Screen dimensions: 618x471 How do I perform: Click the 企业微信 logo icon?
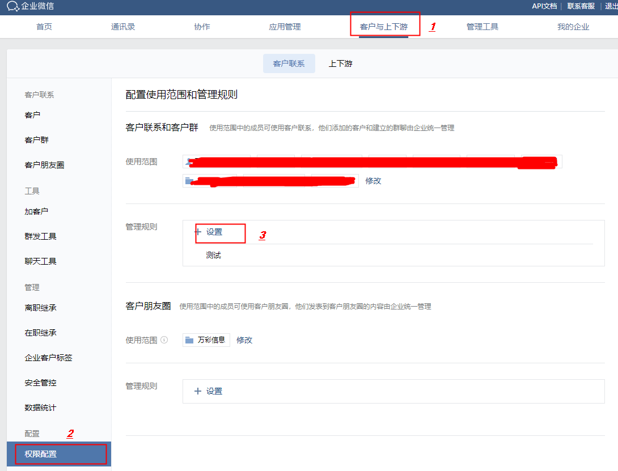click(13, 7)
